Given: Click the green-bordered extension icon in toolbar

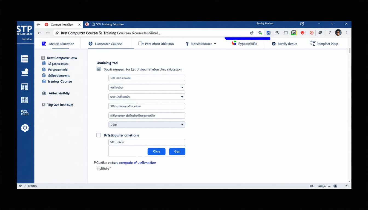Looking at the screenshot, I should (x=294, y=33).
